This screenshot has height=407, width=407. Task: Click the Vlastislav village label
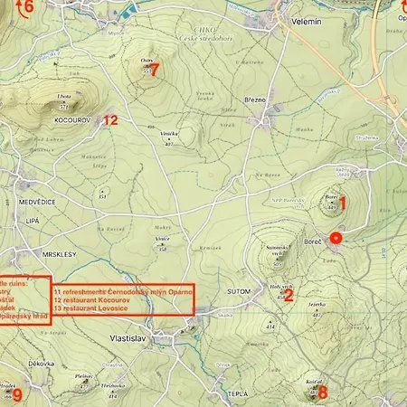(x=128, y=338)
